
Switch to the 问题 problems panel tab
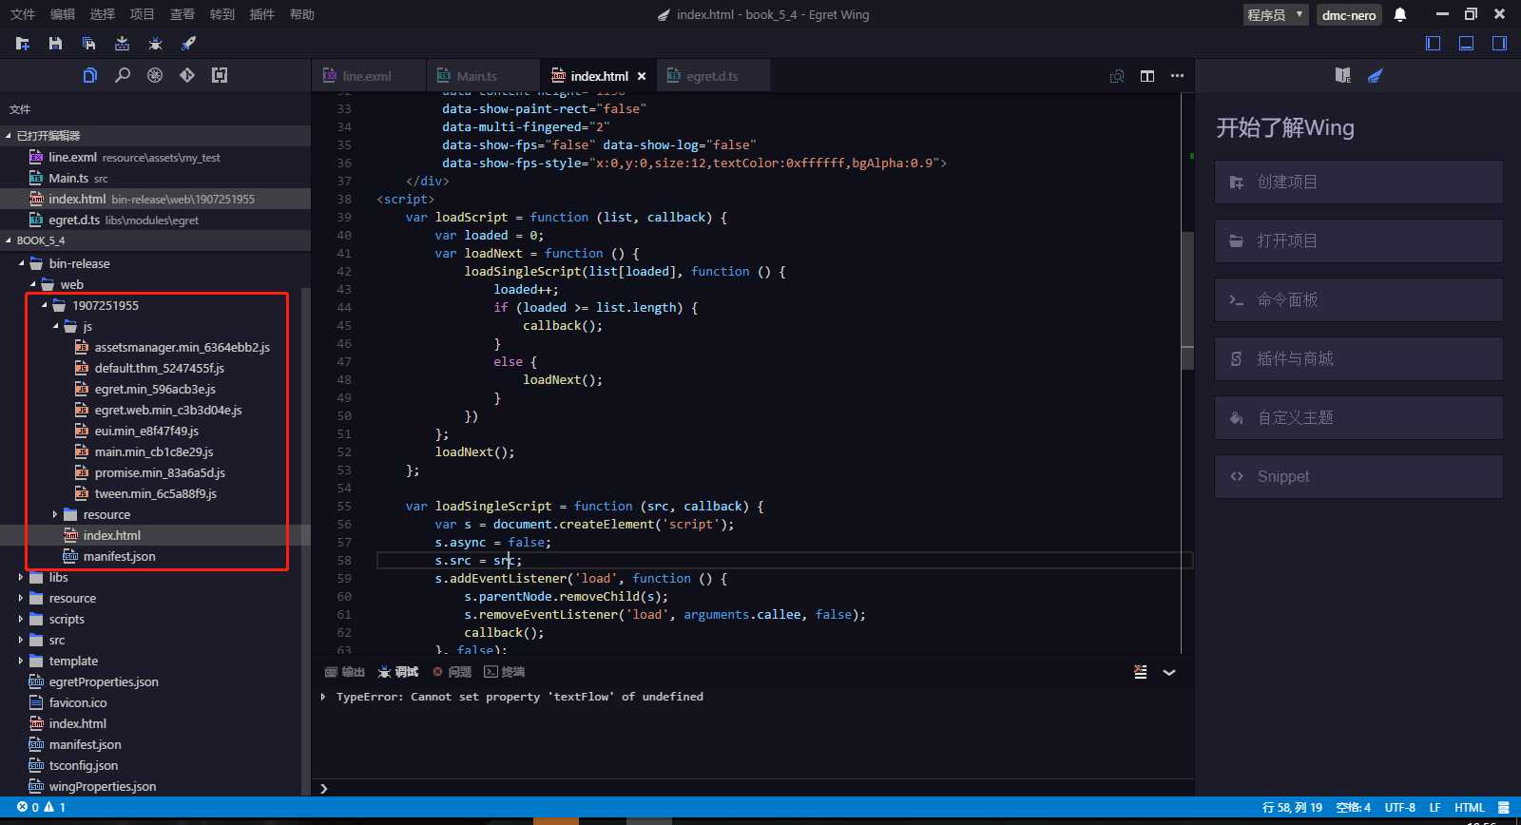point(452,672)
